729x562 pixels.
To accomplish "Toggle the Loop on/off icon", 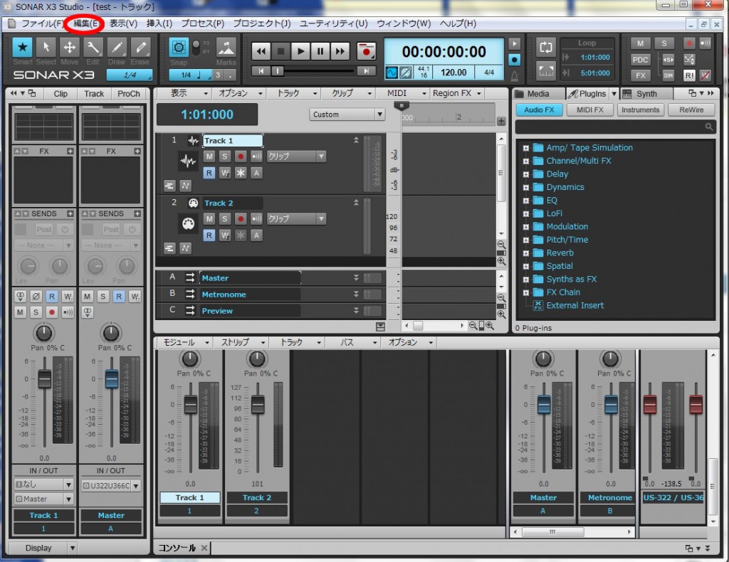I will 546,47.
